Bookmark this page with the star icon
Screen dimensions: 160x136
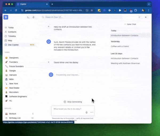pyautogui.click(x=92, y=10)
